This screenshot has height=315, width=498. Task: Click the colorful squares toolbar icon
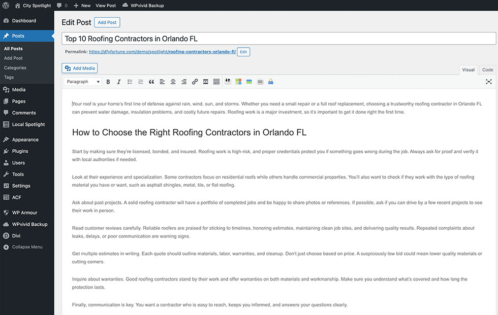click(238, 82)
